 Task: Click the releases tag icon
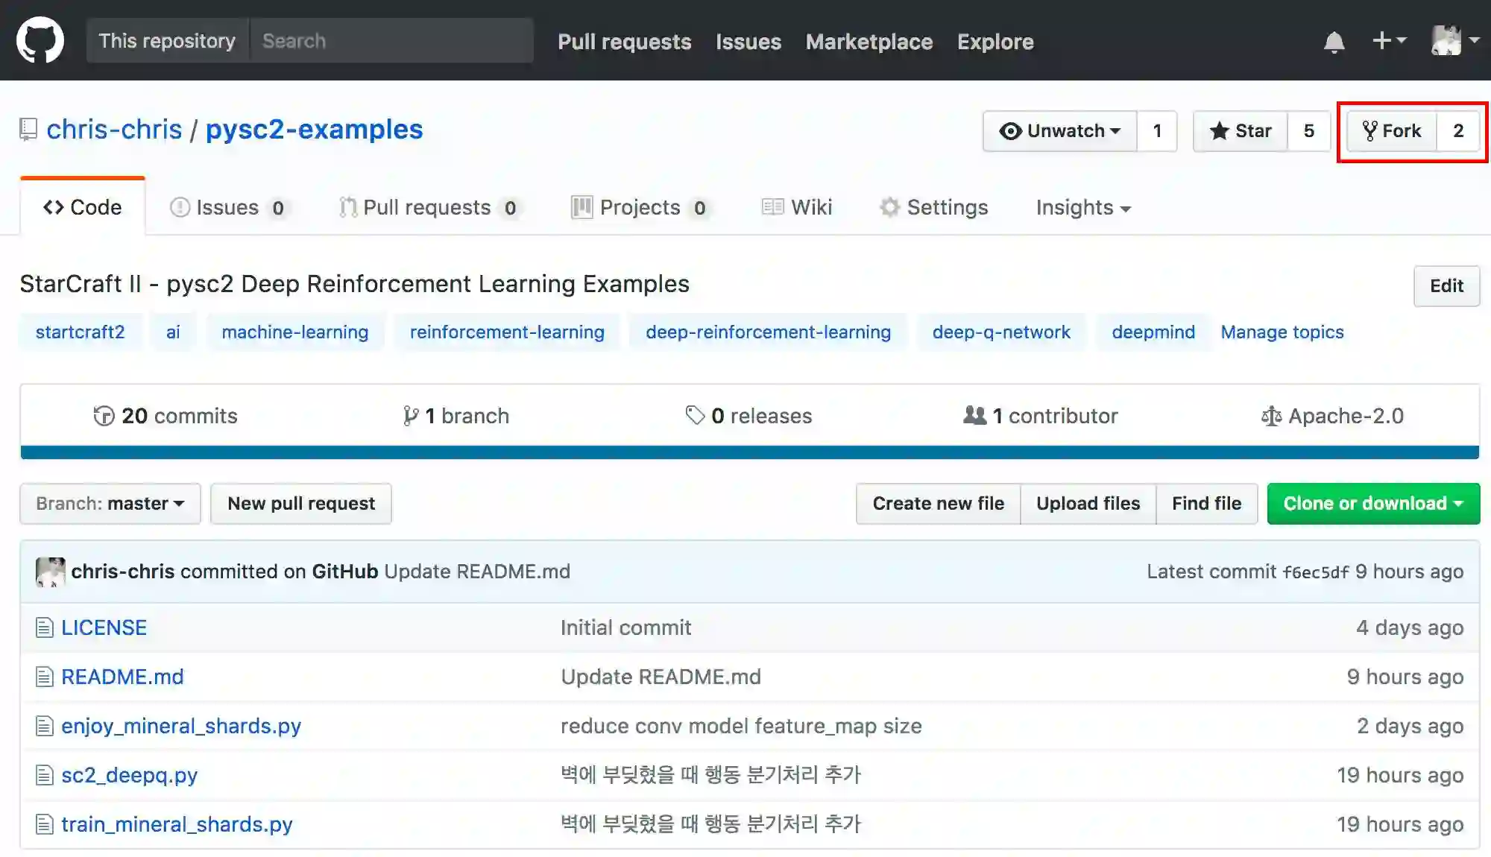[x=695, y=415]
